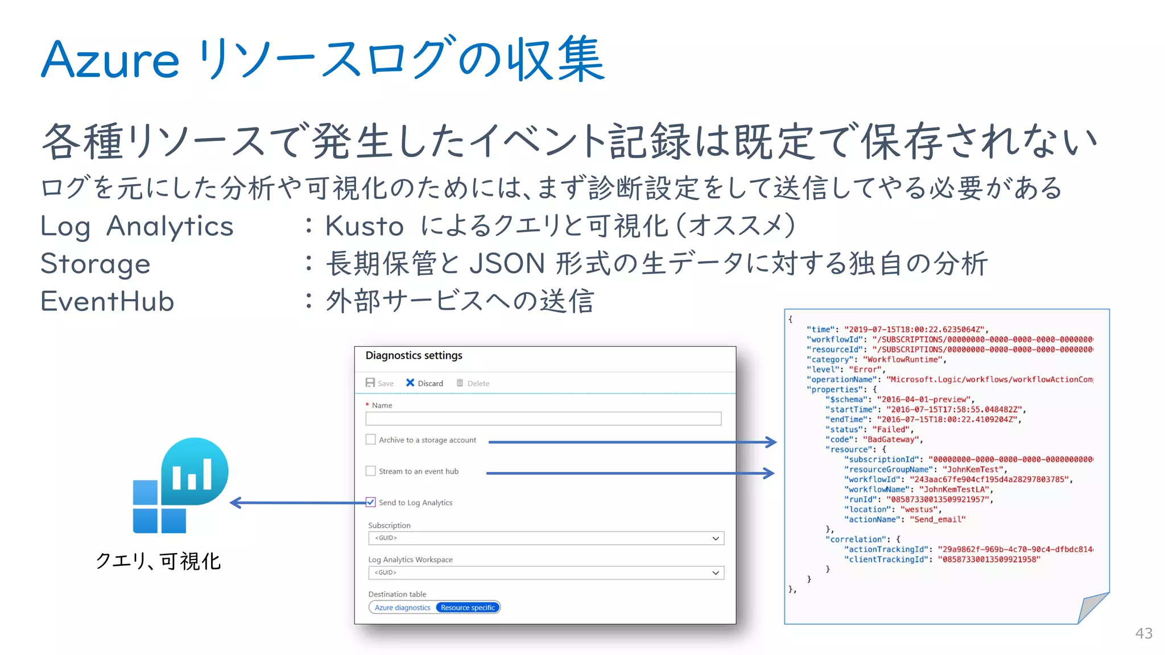This screenshot has width=1165, height=655.
Task: Open the Log Analytics Workspace dropdown
Action: coord(546,573)
